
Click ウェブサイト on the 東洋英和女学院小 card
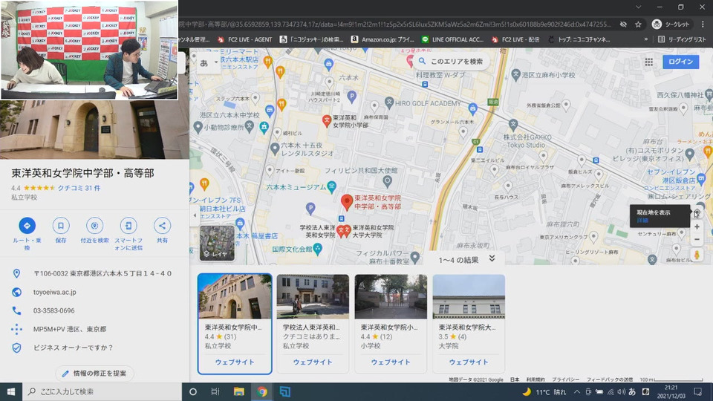(391, 362)
